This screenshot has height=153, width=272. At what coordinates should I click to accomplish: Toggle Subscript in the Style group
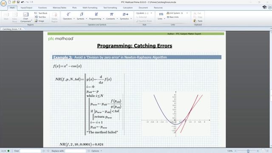coord(142,17)
